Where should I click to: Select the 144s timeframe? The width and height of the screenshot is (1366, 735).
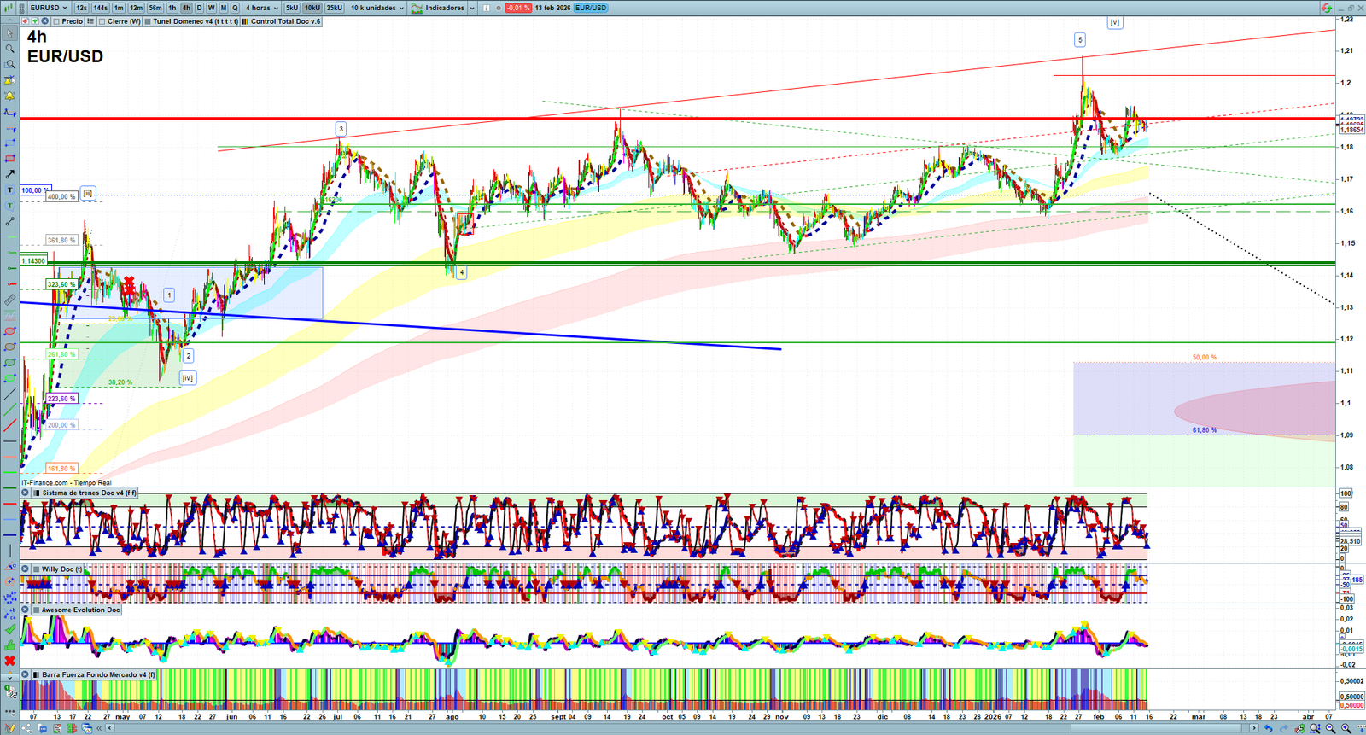coord(101,8)
